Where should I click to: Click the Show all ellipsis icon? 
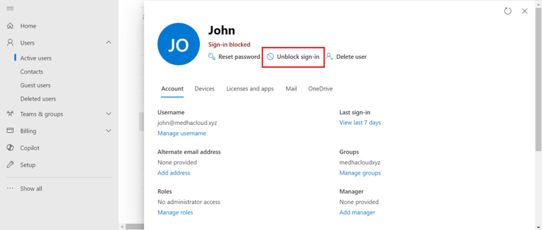pos(10,189)
